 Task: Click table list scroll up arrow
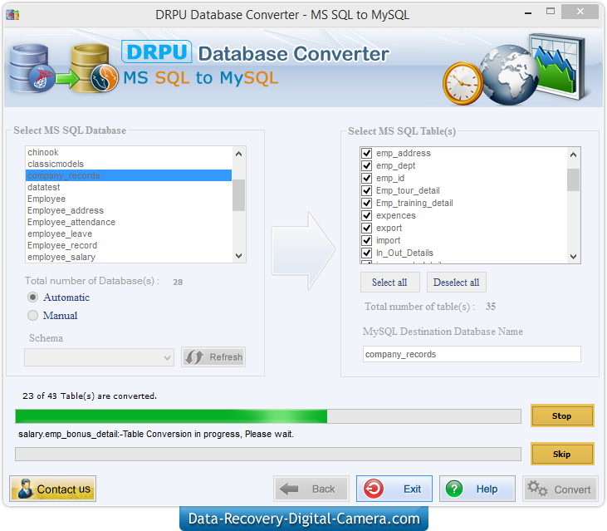pyautogui.click(x=573, y=155)
